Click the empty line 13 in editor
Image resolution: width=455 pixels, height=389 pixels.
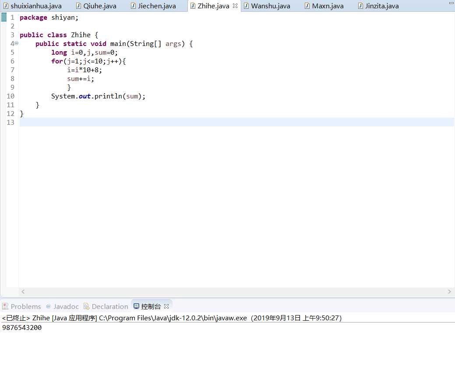(x=236, y=123)
